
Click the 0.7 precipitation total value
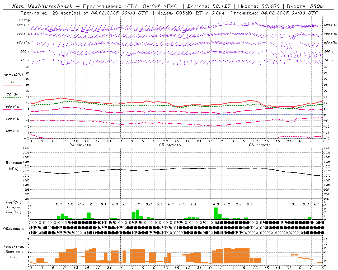[227, 204]
